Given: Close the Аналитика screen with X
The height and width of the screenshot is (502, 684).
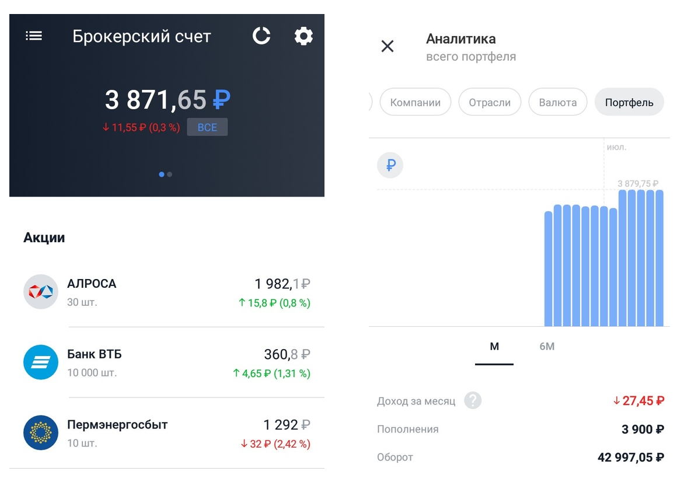Looking at the screenshot, I should pos(388,46).
